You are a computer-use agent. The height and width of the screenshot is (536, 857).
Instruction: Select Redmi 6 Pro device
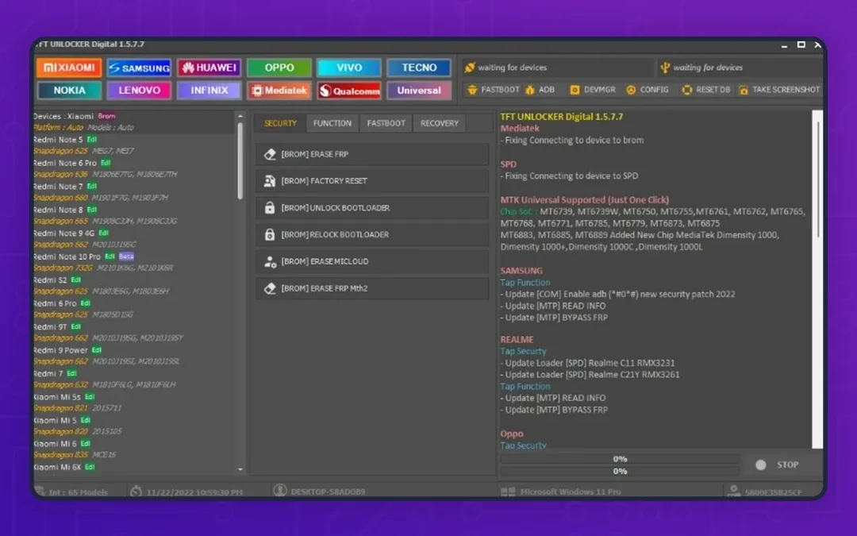click(x=134, y=309)
